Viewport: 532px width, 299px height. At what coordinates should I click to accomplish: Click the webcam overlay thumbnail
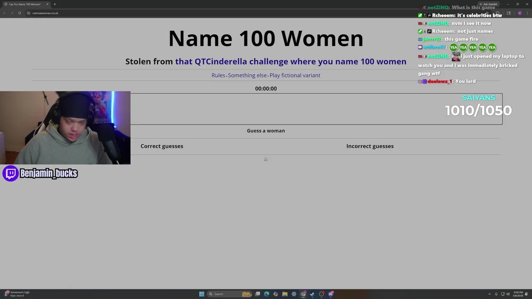[x=65, y=128]
